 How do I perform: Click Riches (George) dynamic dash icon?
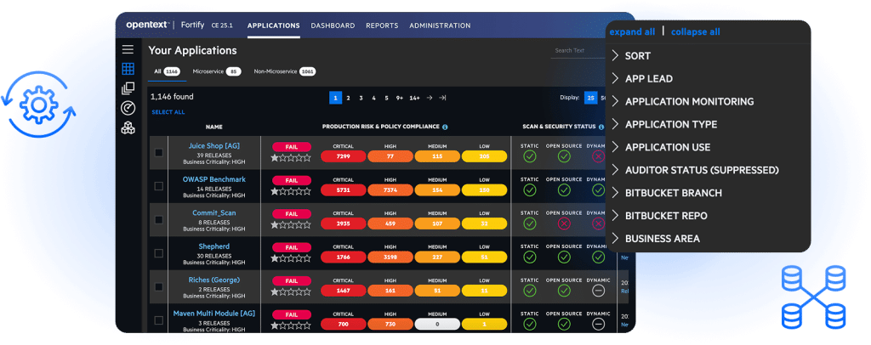click(598, 291)
